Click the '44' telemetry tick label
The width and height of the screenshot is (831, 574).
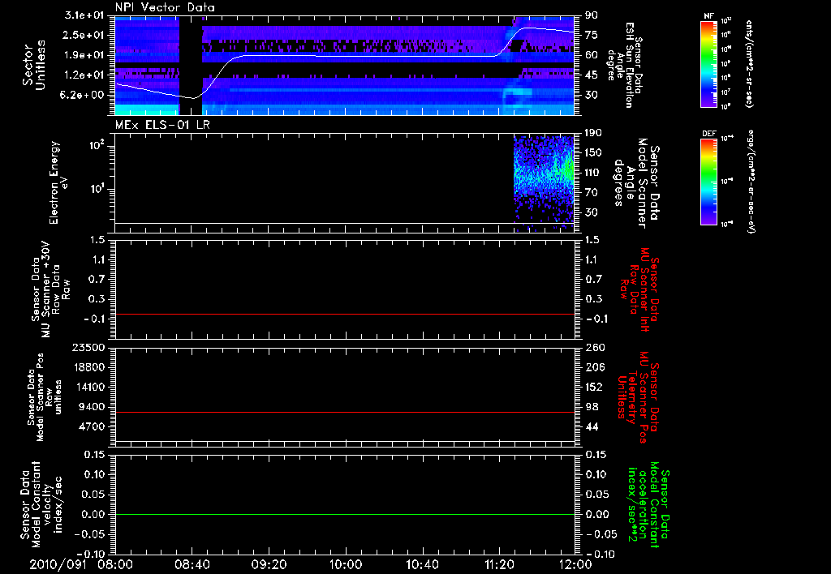[591, 426]
